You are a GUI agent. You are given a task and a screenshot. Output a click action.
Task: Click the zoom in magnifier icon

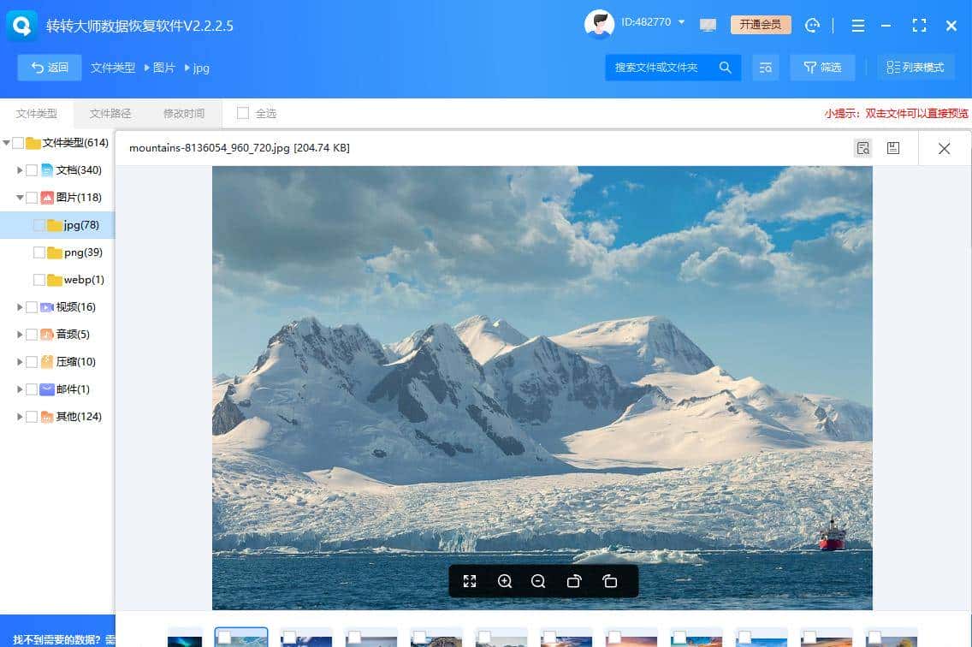[x=505, y=581]
